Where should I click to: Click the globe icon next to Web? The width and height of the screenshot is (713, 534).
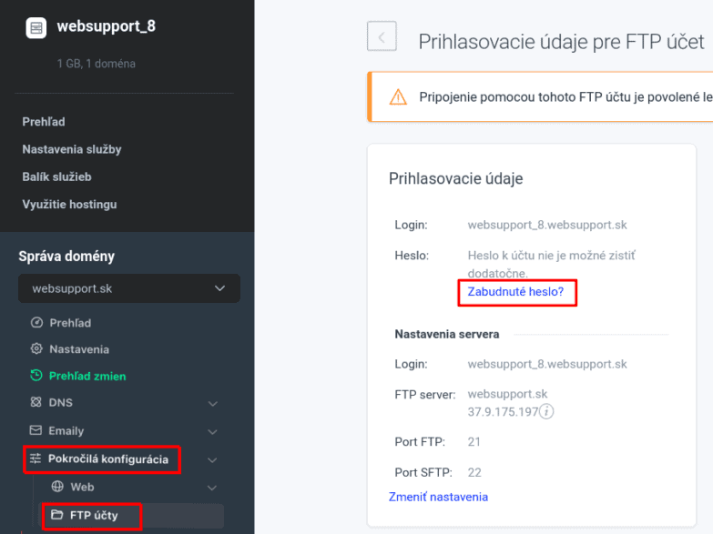click(x=57, y=487)
